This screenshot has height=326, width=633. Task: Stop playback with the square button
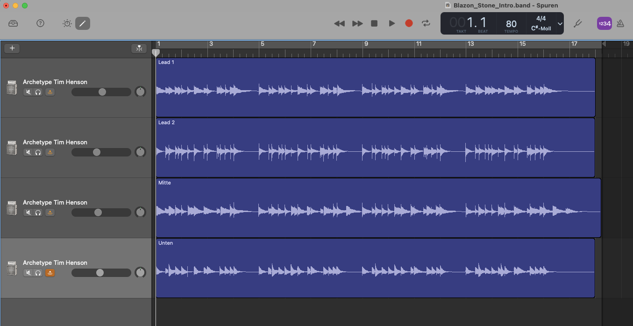click(x=374, y=23)
